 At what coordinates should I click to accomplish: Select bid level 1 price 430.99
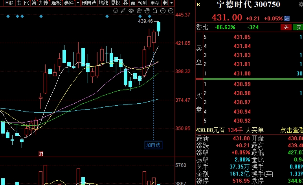point(242,84)
